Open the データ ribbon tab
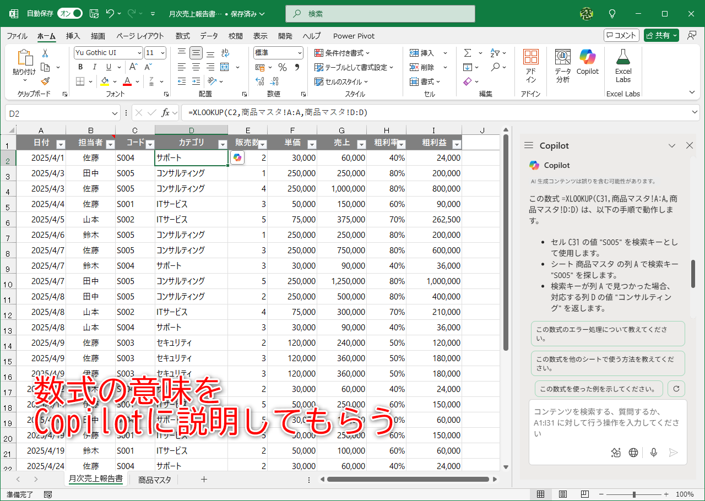Viewport: 705px width, 501px height. (x=209, y=36)
